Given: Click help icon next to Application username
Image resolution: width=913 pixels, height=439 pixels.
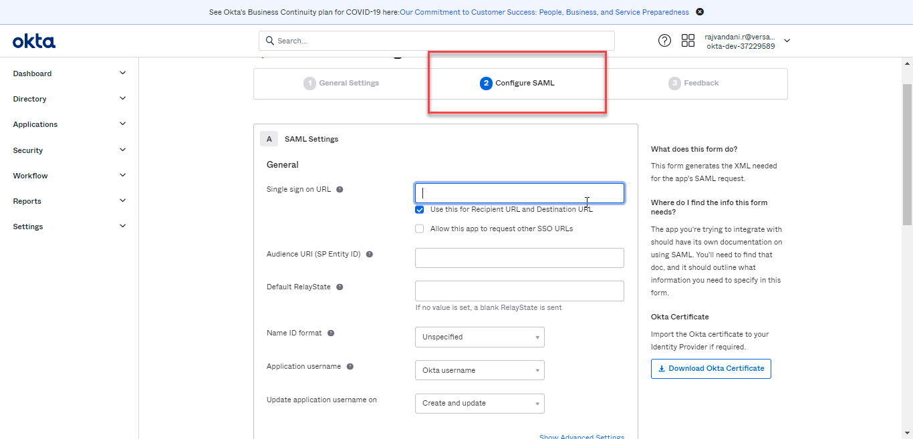Looking at the screenshot, I should (x=350, y=367).
